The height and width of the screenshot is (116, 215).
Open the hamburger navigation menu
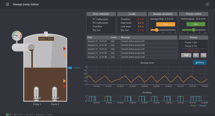[x=8, y=4]
